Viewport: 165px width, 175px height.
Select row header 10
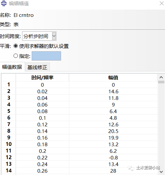pyautogui.click(x=9, y=144)
